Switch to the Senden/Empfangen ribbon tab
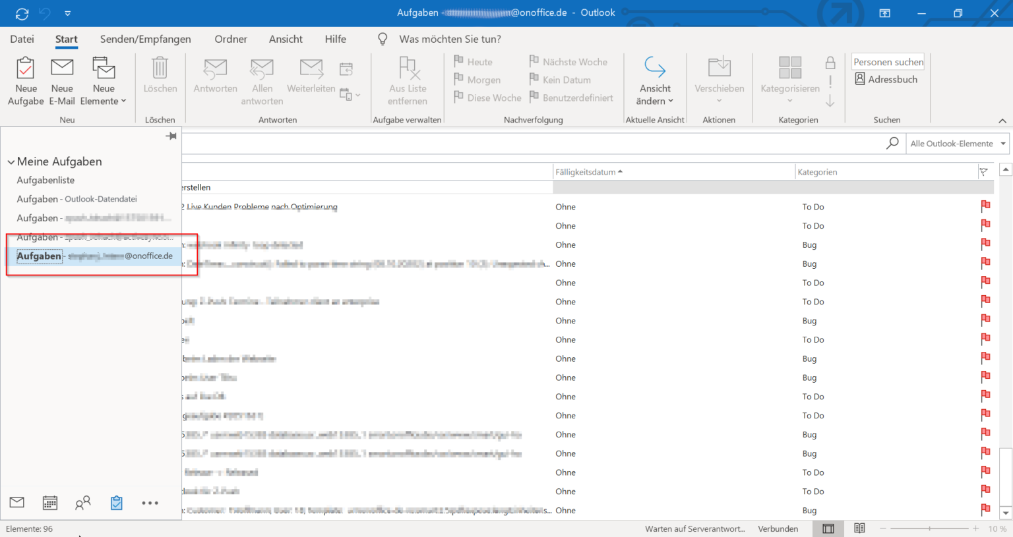Screen dimensions: 1013x537 145,39
